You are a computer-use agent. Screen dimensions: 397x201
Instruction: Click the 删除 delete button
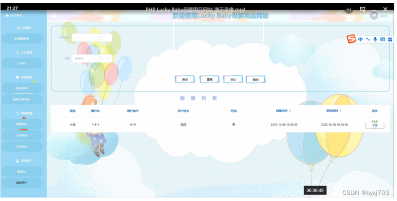point(256,79)
